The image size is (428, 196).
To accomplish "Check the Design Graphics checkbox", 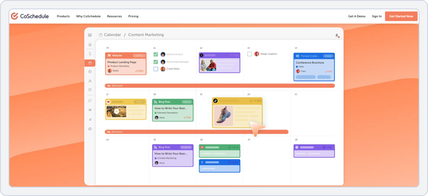I will point(250,54).
